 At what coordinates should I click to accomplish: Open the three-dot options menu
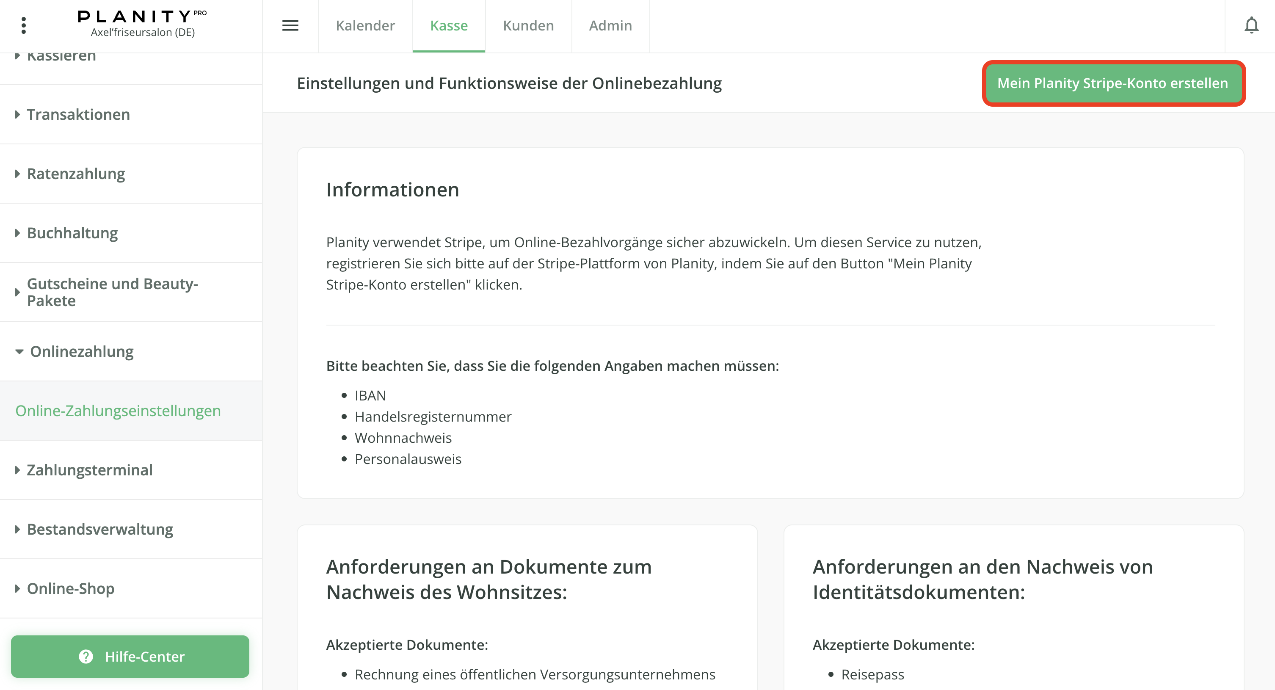coord(23,25)
